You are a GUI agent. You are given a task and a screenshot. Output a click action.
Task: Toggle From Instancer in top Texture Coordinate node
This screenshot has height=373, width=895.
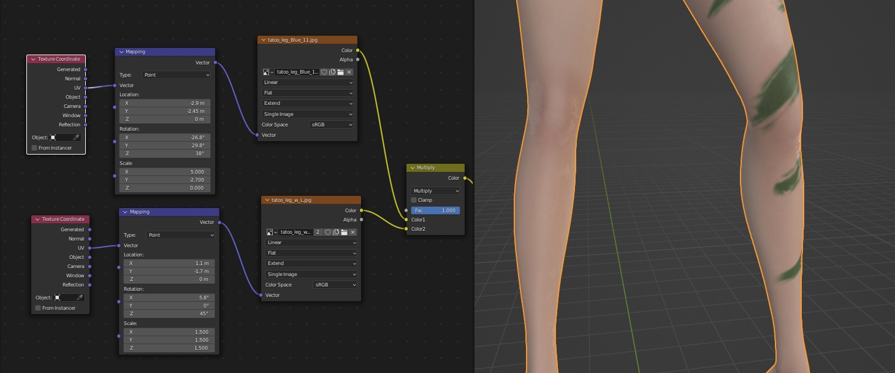pyautogui.click(x=34, y=148)
